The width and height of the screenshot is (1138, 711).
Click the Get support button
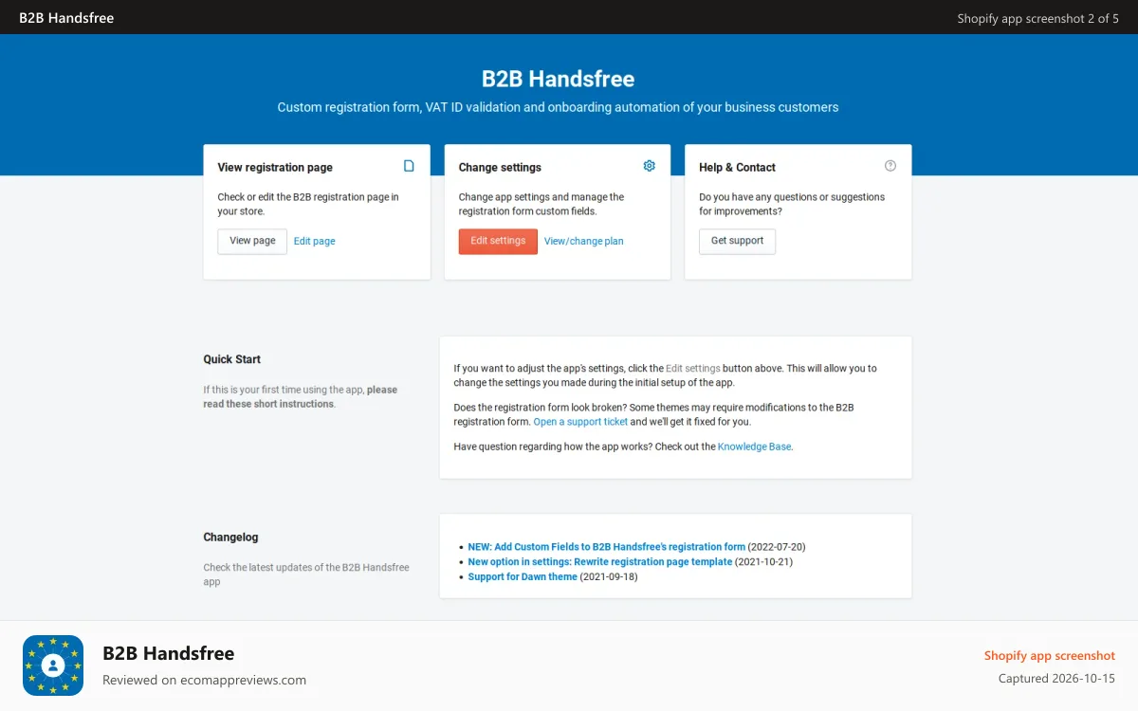point(737,241)
